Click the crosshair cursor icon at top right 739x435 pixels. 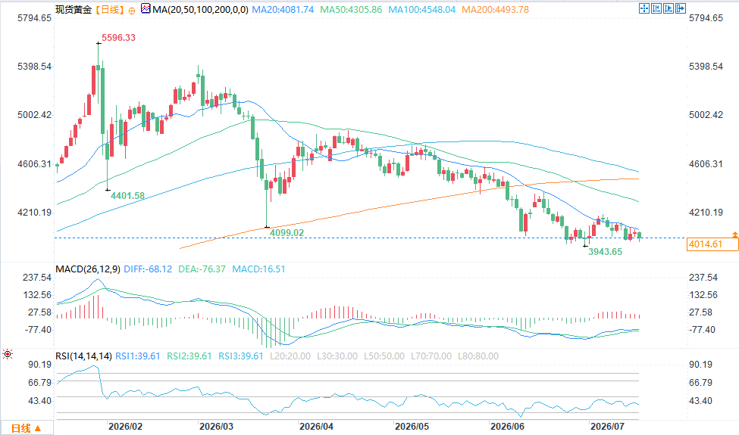coord(644,8)
